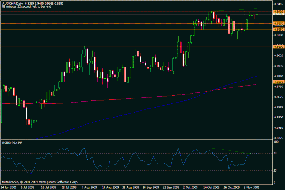
Task: Click the 24 Jun 2009 date label
Action: pyautogui.click(x=9, y=187)
